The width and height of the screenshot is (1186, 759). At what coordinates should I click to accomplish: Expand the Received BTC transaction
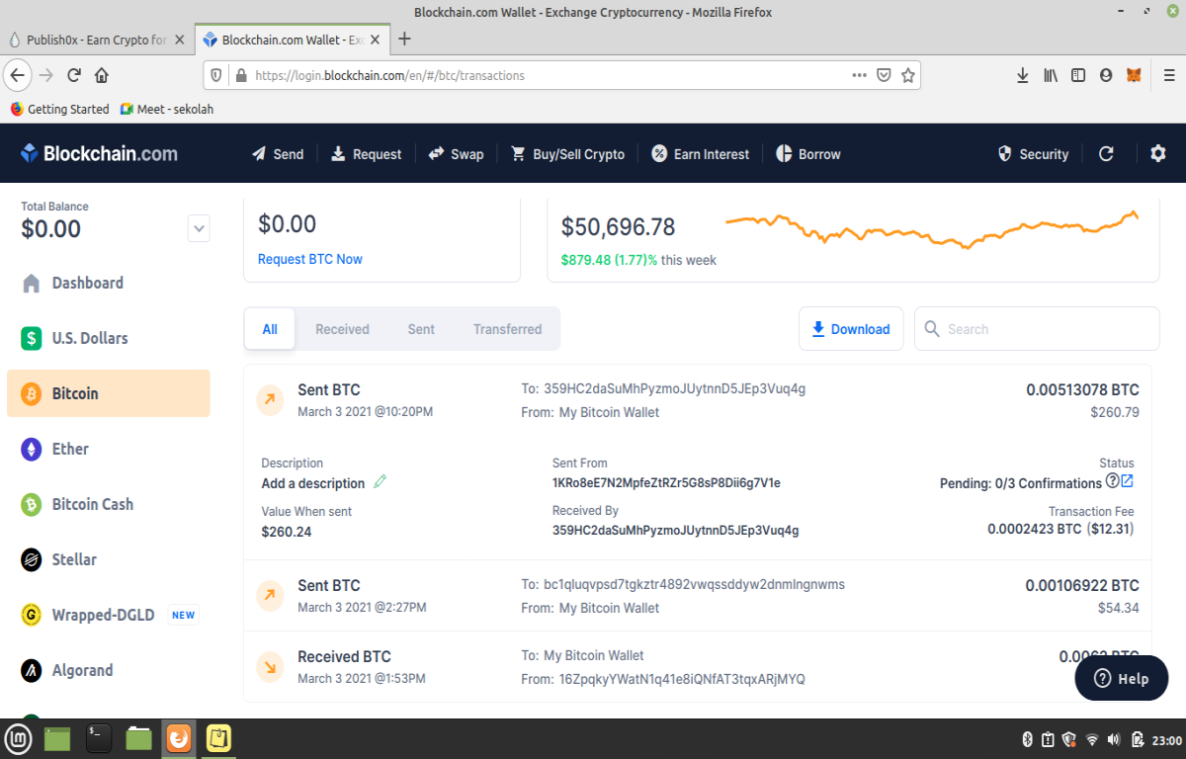(x=697, y=667)
